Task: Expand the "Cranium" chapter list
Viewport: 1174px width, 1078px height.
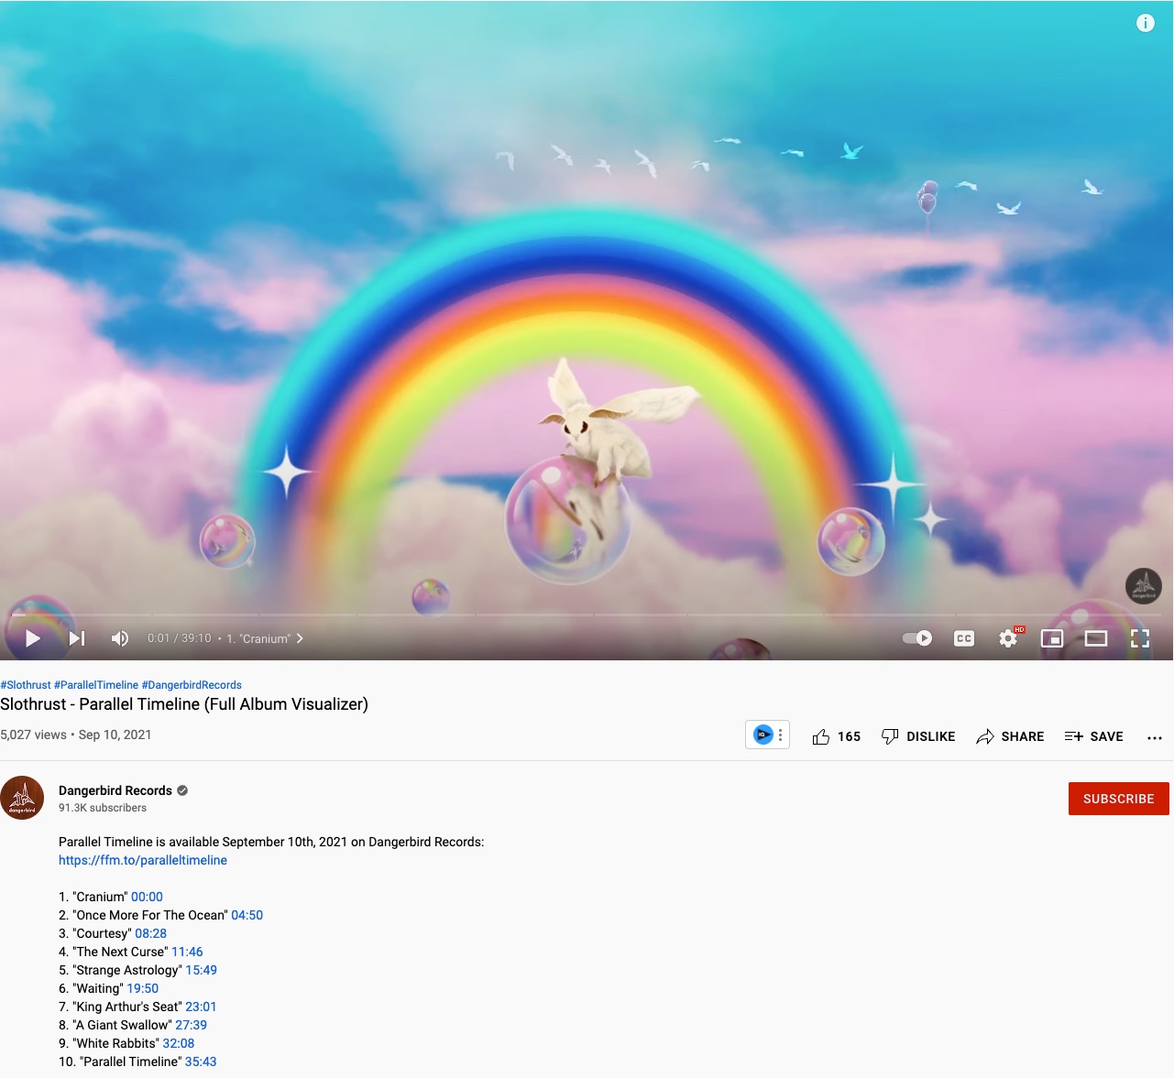Action: click(265, 638)
